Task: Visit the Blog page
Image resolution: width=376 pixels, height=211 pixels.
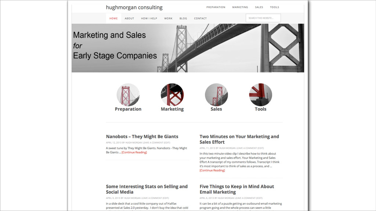Action: click(183, 18)
